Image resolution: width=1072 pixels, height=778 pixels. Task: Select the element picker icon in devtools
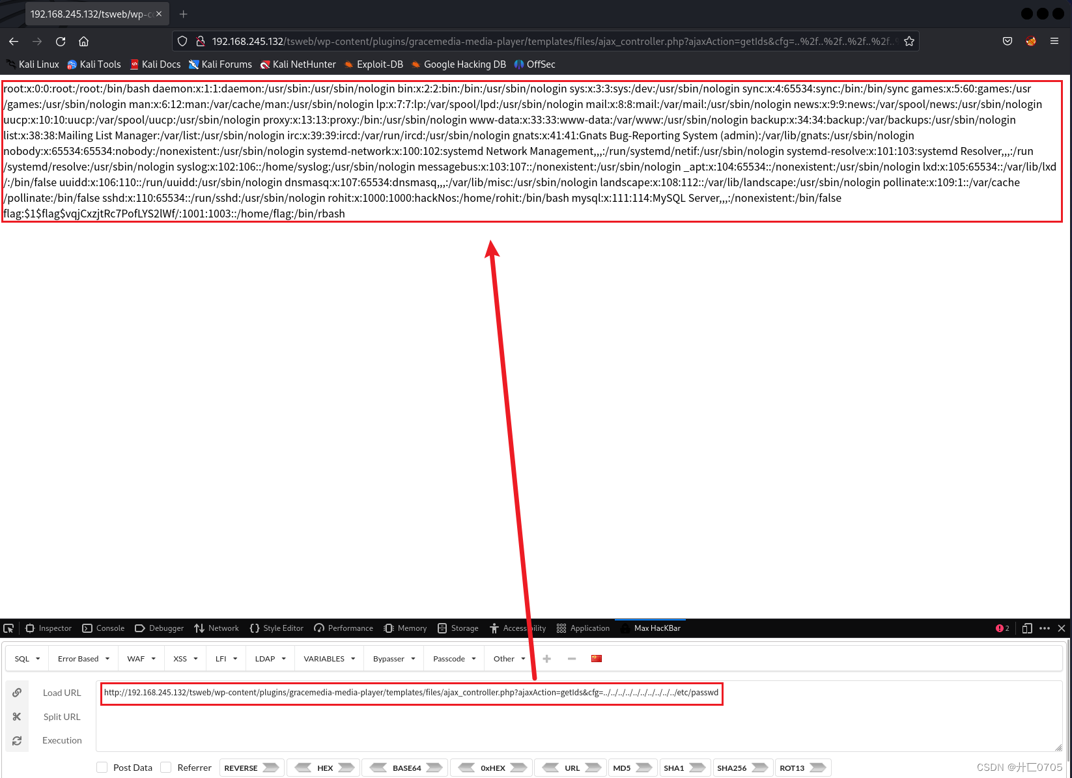click(x=8, y=628)
